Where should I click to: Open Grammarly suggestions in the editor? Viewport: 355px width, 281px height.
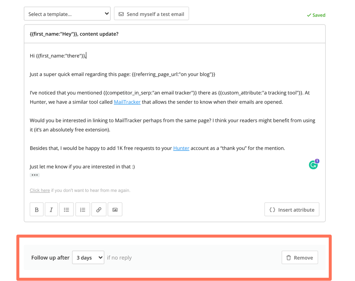313,164
